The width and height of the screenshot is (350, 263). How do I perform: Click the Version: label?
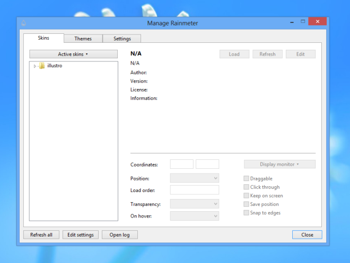(139, 81)
